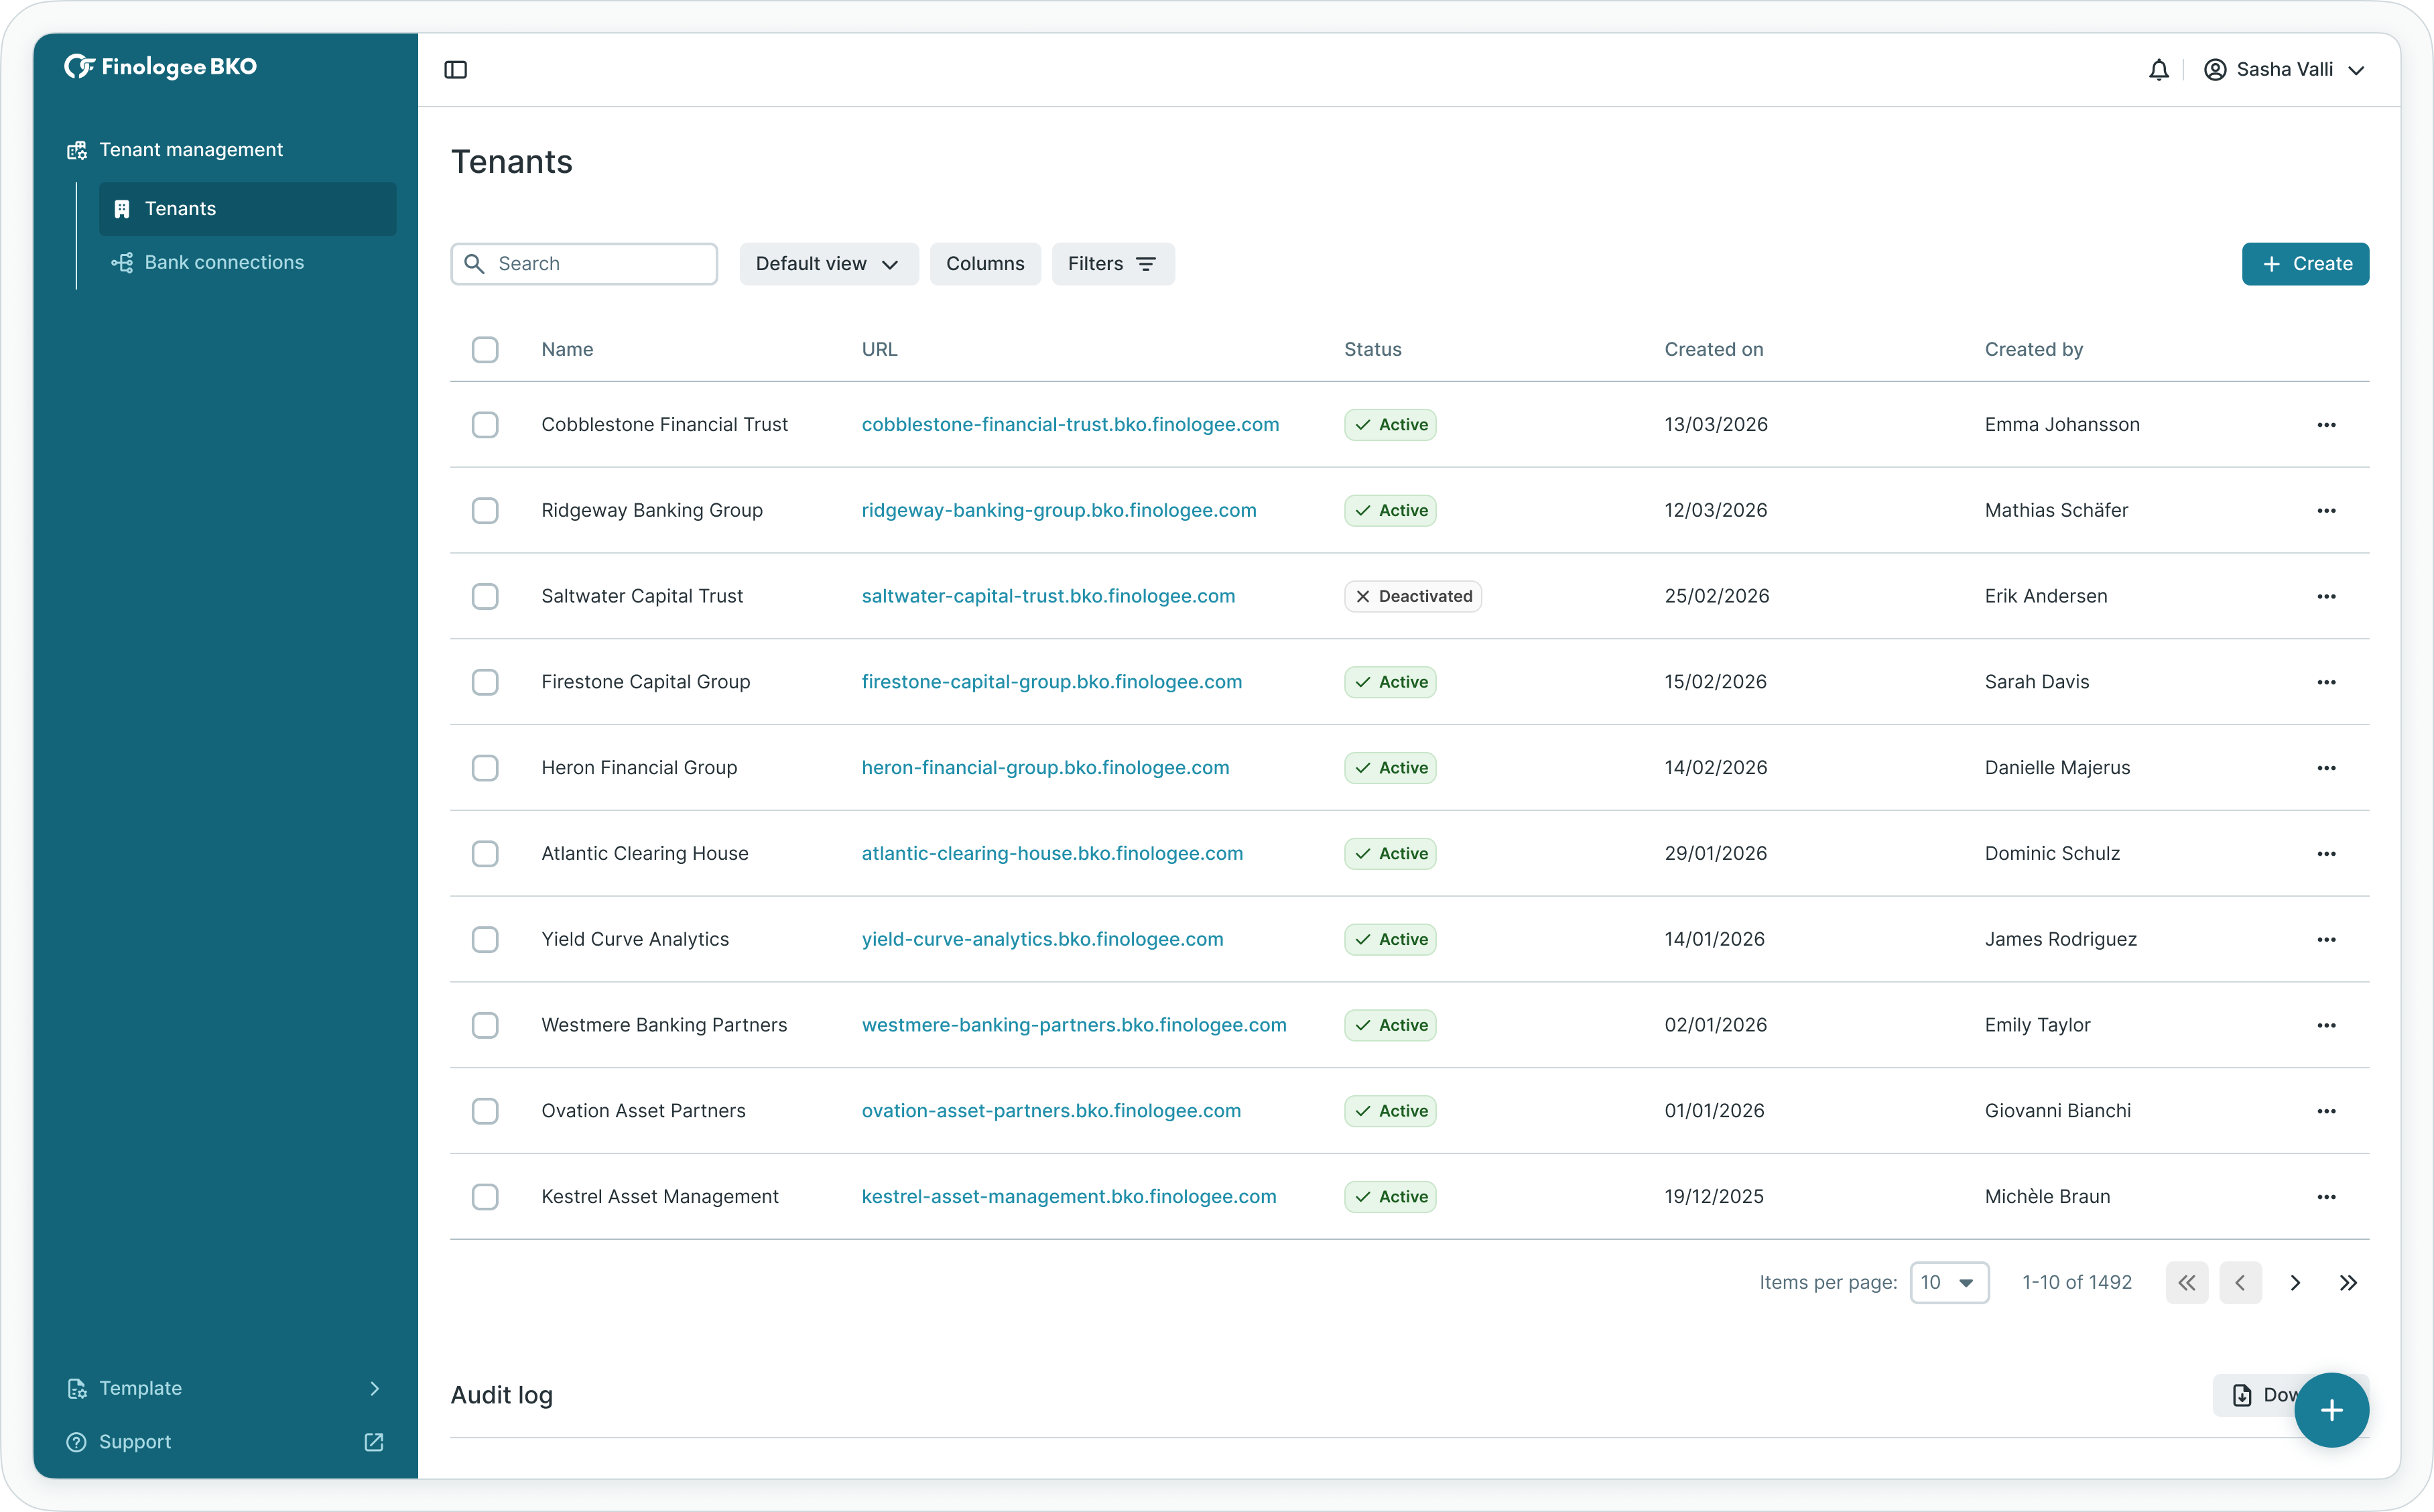Open row actions for Firestone Capital Group
This screenshot has height=1512, width=2434.
pyautogui.click(x=2326, y=682)
